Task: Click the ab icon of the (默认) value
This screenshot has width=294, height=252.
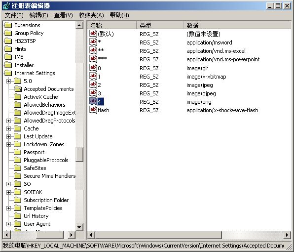Action: pos(93,34)
